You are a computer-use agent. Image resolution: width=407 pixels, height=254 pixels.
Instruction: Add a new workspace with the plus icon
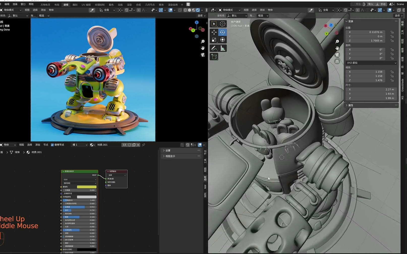coord(182,5)
